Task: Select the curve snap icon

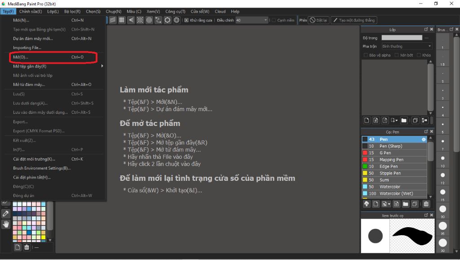Action: (158, 20)
